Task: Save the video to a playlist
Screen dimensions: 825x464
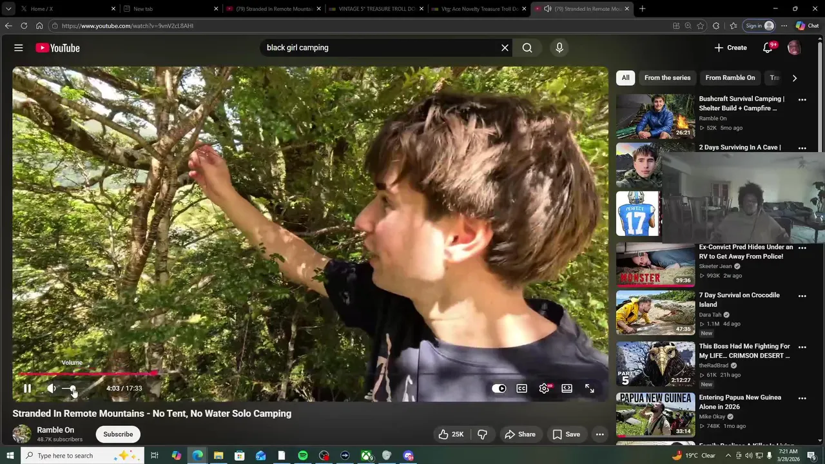Action: click(566, 434)
